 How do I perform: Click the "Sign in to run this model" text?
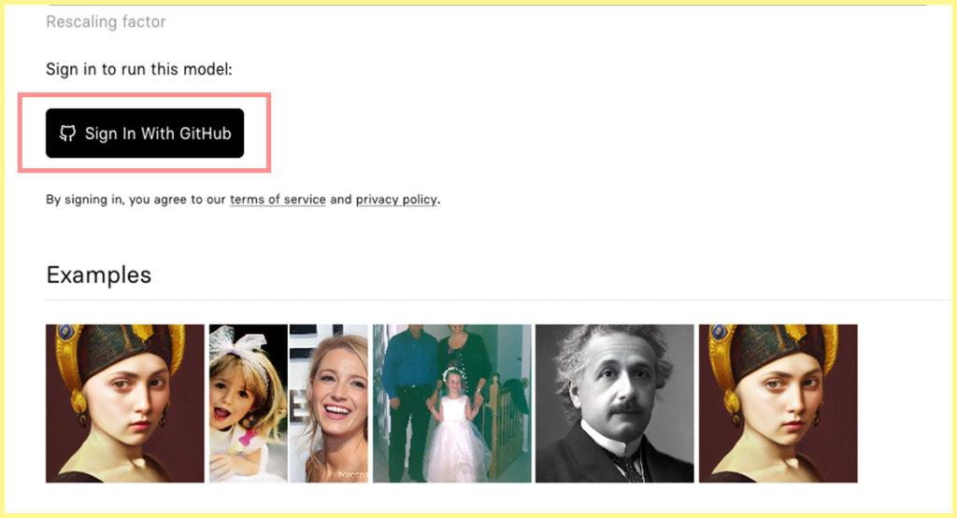[x=139, y=69]
